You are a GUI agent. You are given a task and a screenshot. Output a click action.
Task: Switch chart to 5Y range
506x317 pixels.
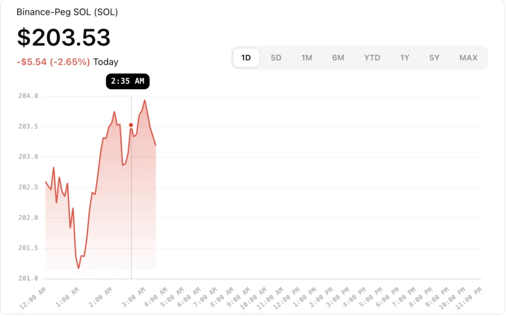[x=434, y=58]
